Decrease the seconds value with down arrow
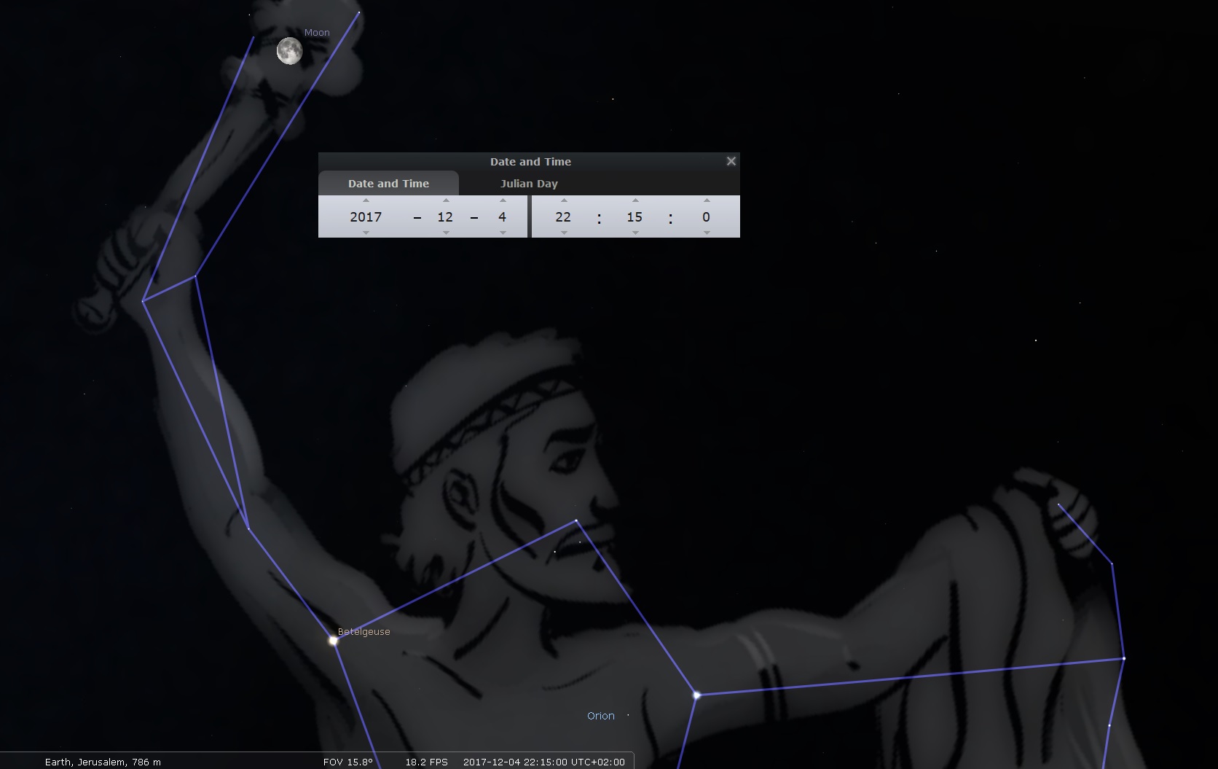Viewport: 1218px width, 769px height. tap(707, 233)
